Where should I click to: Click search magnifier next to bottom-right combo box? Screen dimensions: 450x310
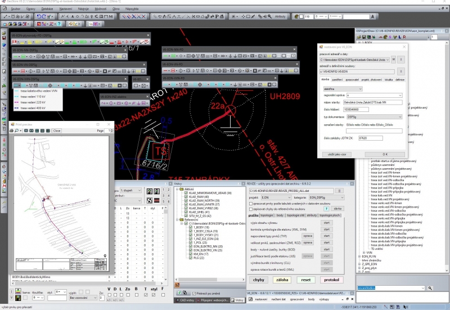pos(430,288)
